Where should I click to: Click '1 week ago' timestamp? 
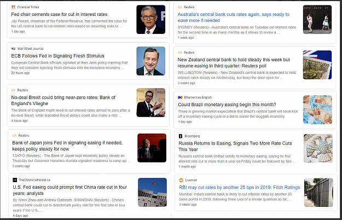coord(186,38)
